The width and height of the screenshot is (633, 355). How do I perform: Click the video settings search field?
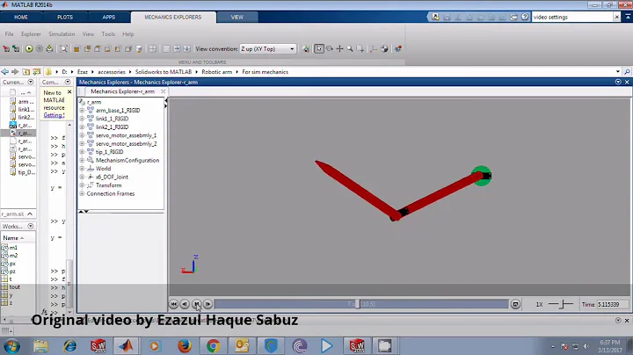coord(572,17)
